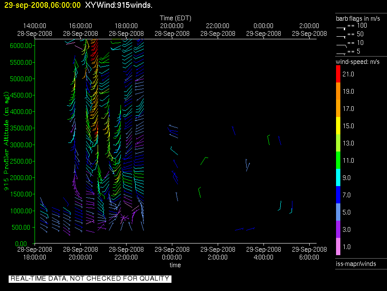The width and height of the screenshot is (387, 291).
Task: Select the pink 1.0 m/s color band
Action: tap(338, 247)
